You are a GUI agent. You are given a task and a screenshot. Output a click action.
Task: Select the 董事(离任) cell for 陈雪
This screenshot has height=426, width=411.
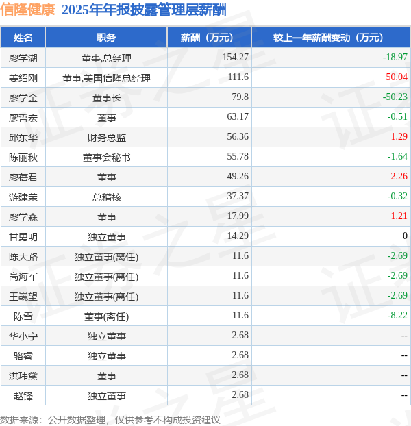pyautogui.click(x=106, y=316)
